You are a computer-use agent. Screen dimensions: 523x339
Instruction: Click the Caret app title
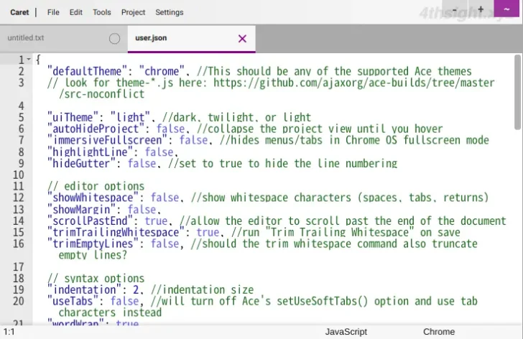(x=19, y=12)
